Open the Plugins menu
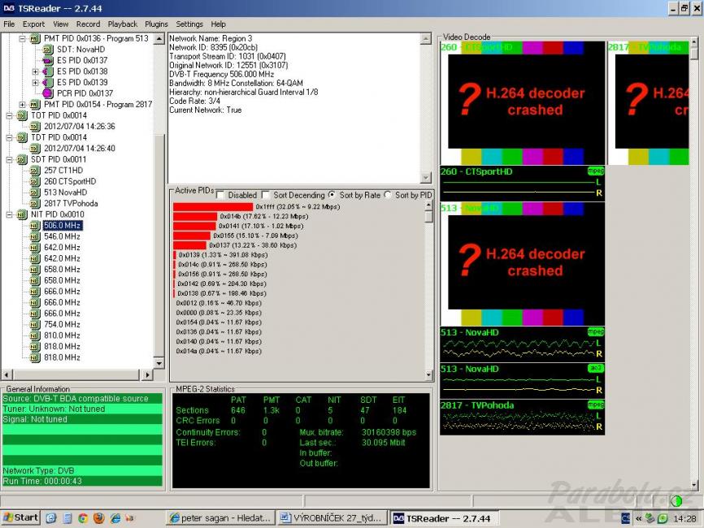Viewport: 704px width, 528px height. point(156,24)
